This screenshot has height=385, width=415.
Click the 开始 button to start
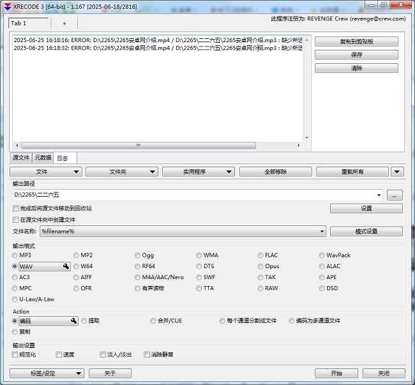click(336, 374)
